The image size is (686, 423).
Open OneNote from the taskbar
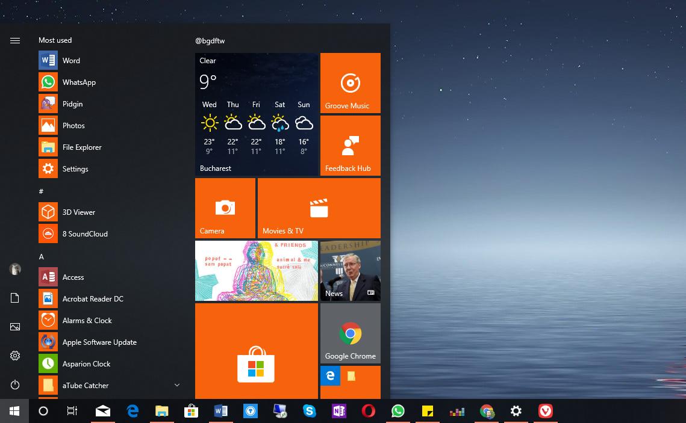click(339, 411)
